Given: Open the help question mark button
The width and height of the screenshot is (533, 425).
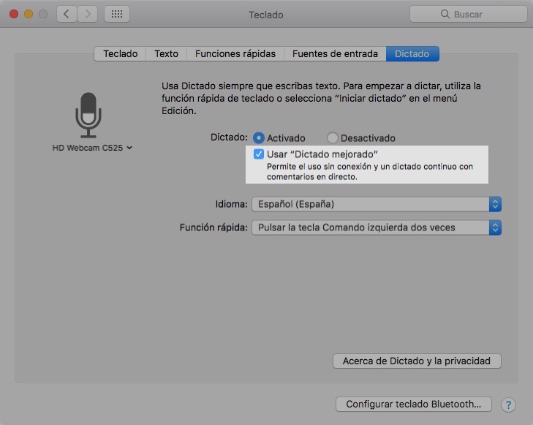Looking at the screenshot, I should [x=508, y=405].
